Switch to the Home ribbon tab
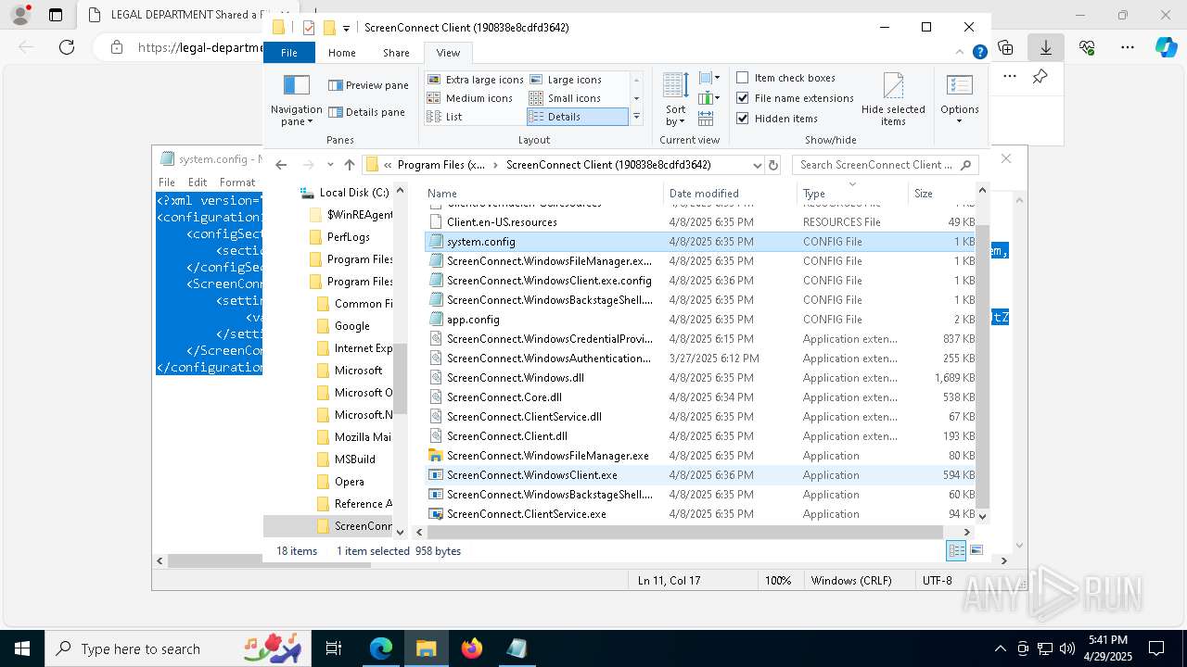Screen dimensions: 1187x667 click(x=341, y=53)
